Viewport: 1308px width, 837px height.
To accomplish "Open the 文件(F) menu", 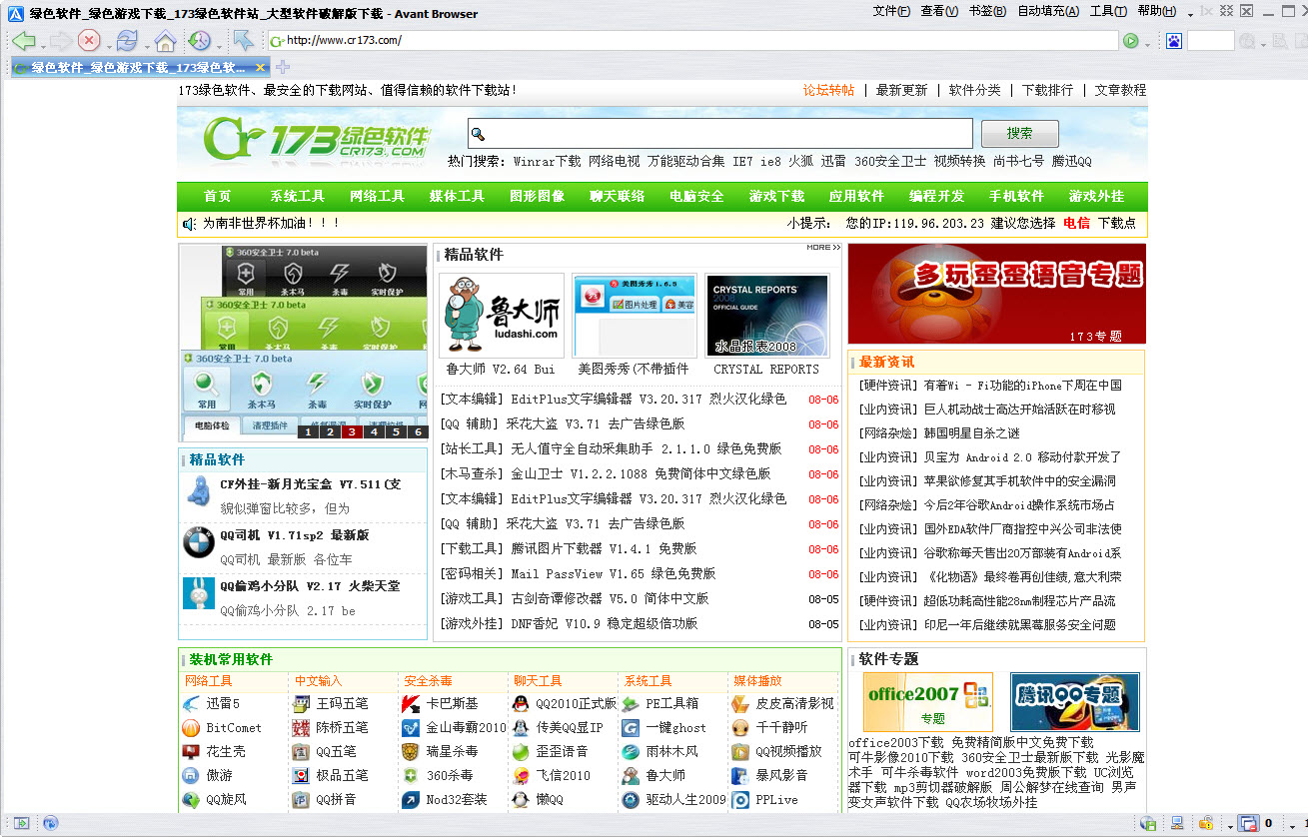I will click(890, 11).
